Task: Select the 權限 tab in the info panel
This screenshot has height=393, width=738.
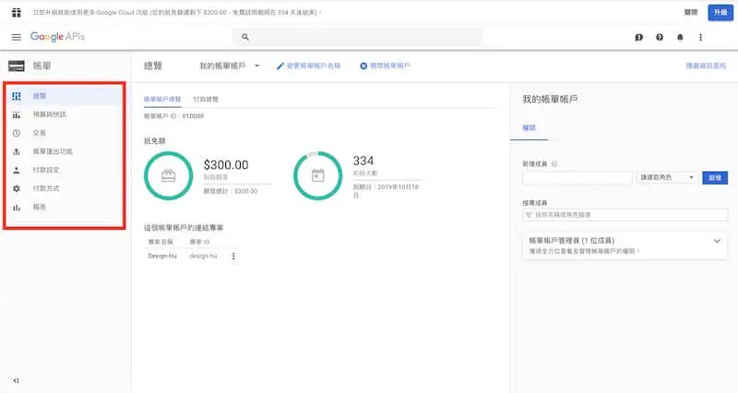Action: [x=529, y=128]
